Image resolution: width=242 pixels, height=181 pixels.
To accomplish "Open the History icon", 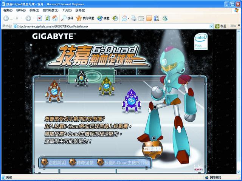I will 115,19.
